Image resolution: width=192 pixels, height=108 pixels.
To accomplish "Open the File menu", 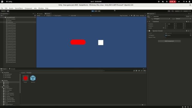I will pos(2,8).
